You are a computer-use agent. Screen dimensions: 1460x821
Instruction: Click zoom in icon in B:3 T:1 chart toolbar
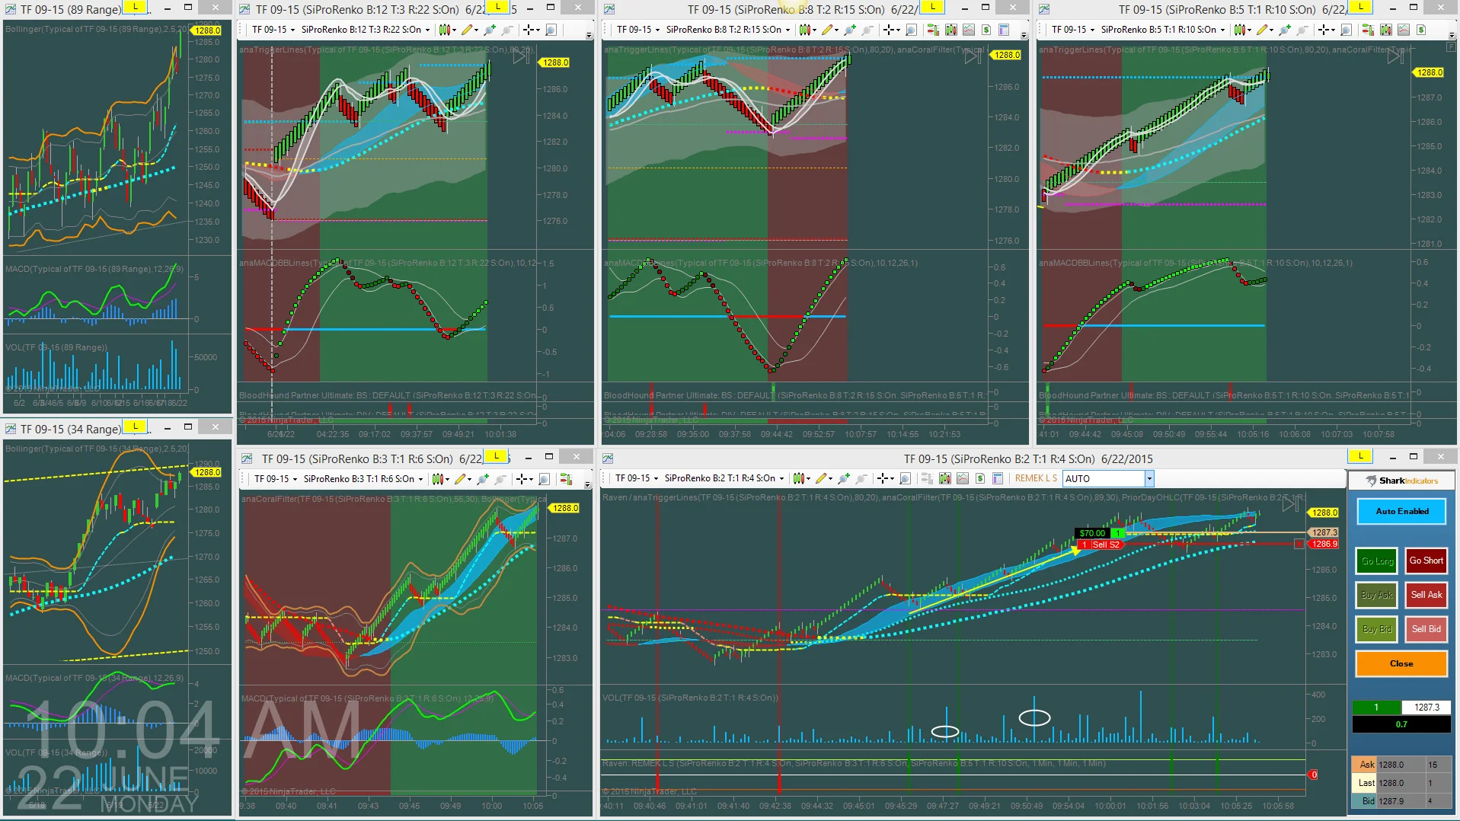click(482, 479)
